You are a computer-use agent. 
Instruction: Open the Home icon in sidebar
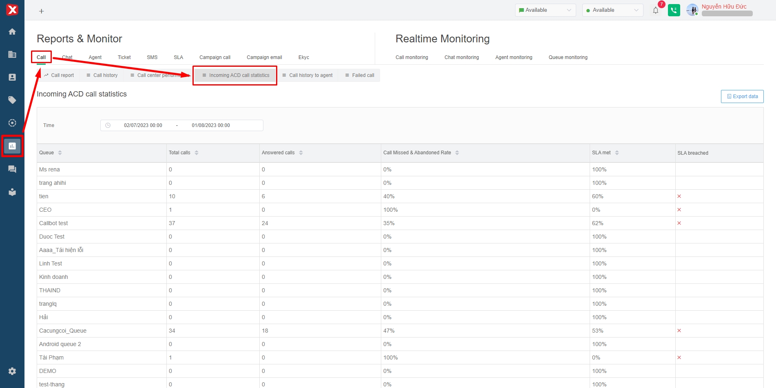(x=12, y=32)
